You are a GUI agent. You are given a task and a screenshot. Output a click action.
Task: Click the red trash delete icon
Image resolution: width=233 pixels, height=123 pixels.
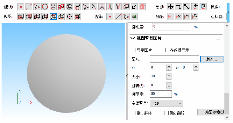142,7
